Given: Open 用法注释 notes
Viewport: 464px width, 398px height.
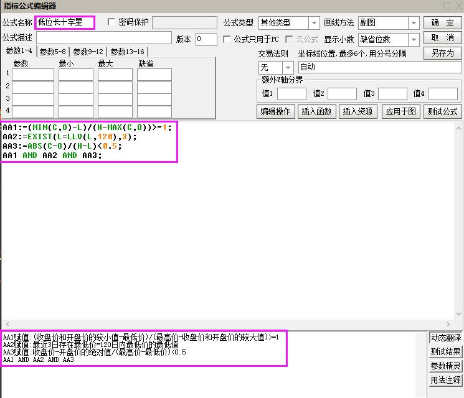Looking at the screenshot, I should pyautogui.click(x=446, y=380).
